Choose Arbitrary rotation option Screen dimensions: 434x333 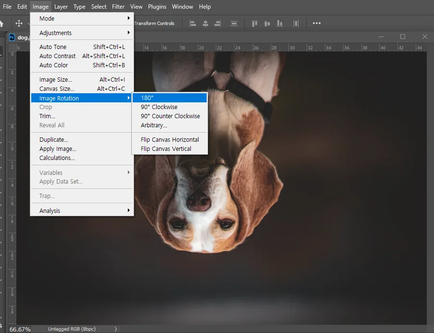(170, 125)
